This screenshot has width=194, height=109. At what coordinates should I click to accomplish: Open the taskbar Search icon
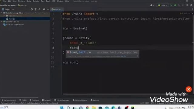click(x=68, y=108)
